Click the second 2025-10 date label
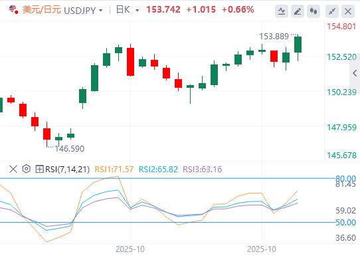This screenshot has width=360, height=256. (x=262, y=249)
